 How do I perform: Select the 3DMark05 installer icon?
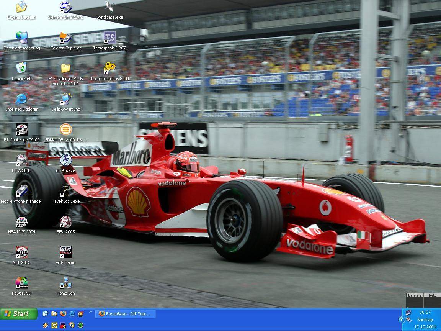(65, 133)
